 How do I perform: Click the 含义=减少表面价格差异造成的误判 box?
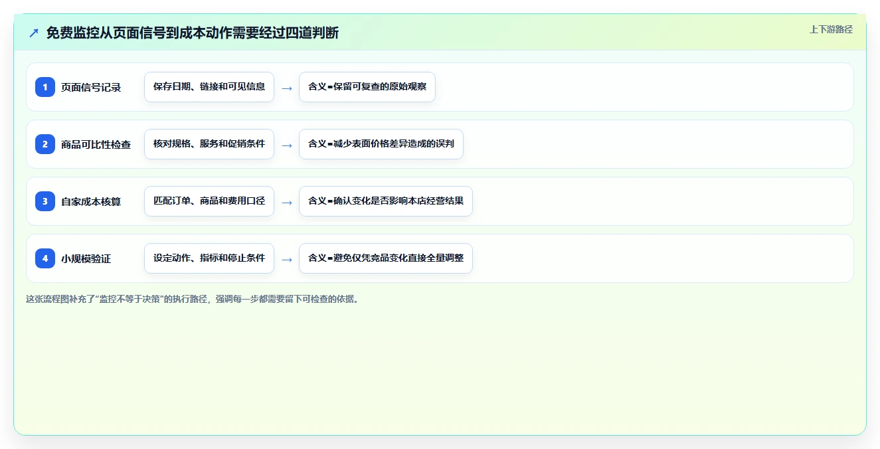click(381, 144)
